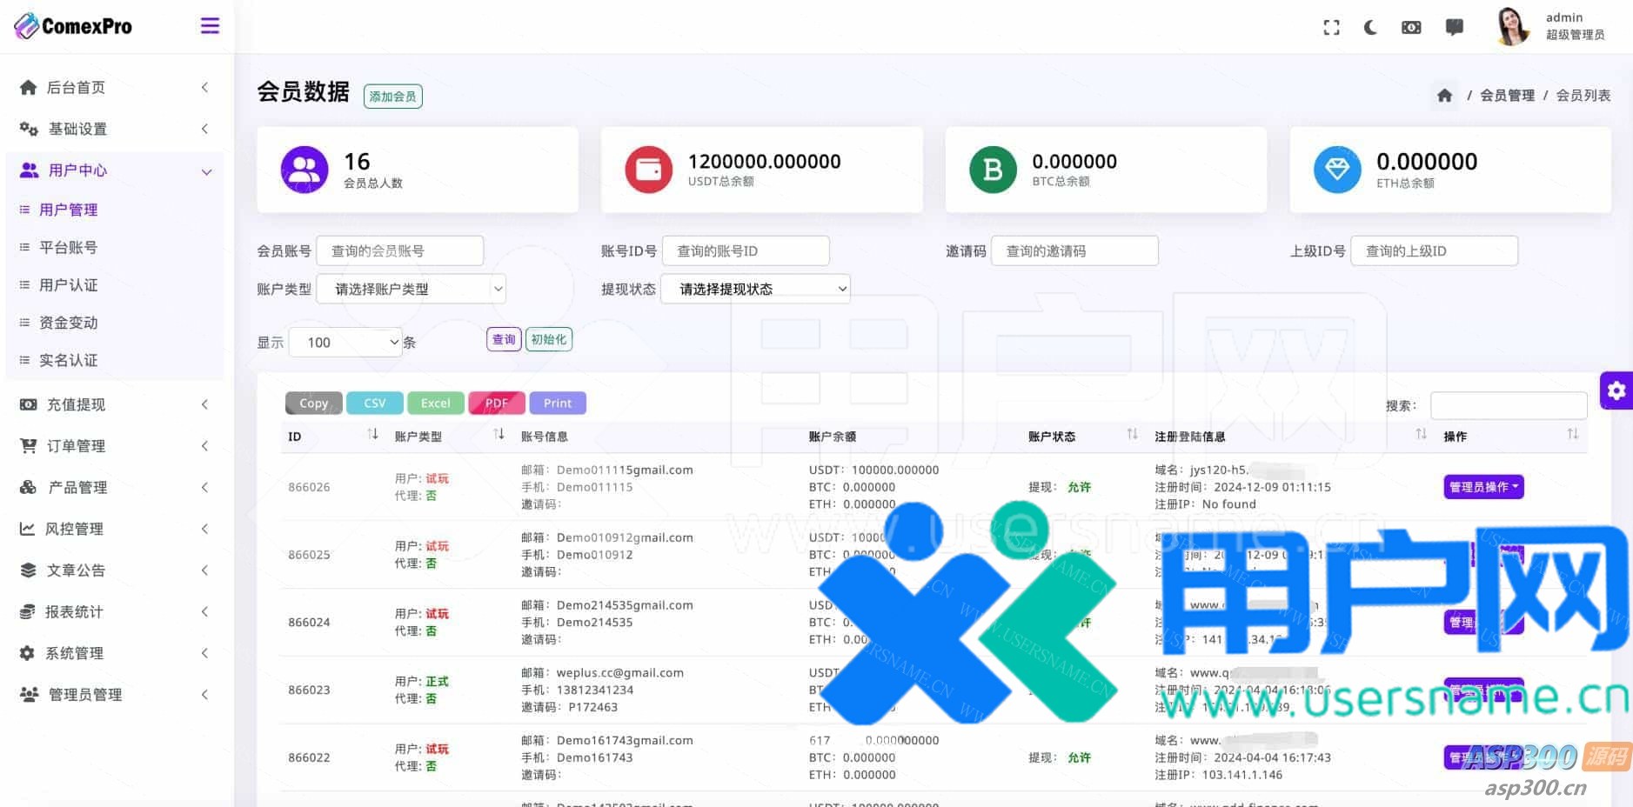Toggle dark mode moon icon
The height and width of the screenshot is (807, 1633).
(1370, 28)
